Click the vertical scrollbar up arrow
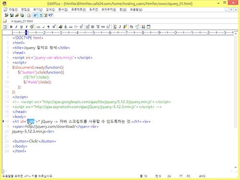The width and height of the screenshot is (240, 180). coord(236,34)
